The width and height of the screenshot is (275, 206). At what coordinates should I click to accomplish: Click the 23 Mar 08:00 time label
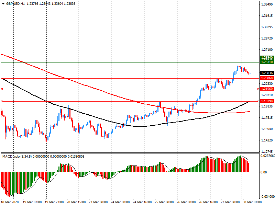pyautogui.click(x=98, y=202)
